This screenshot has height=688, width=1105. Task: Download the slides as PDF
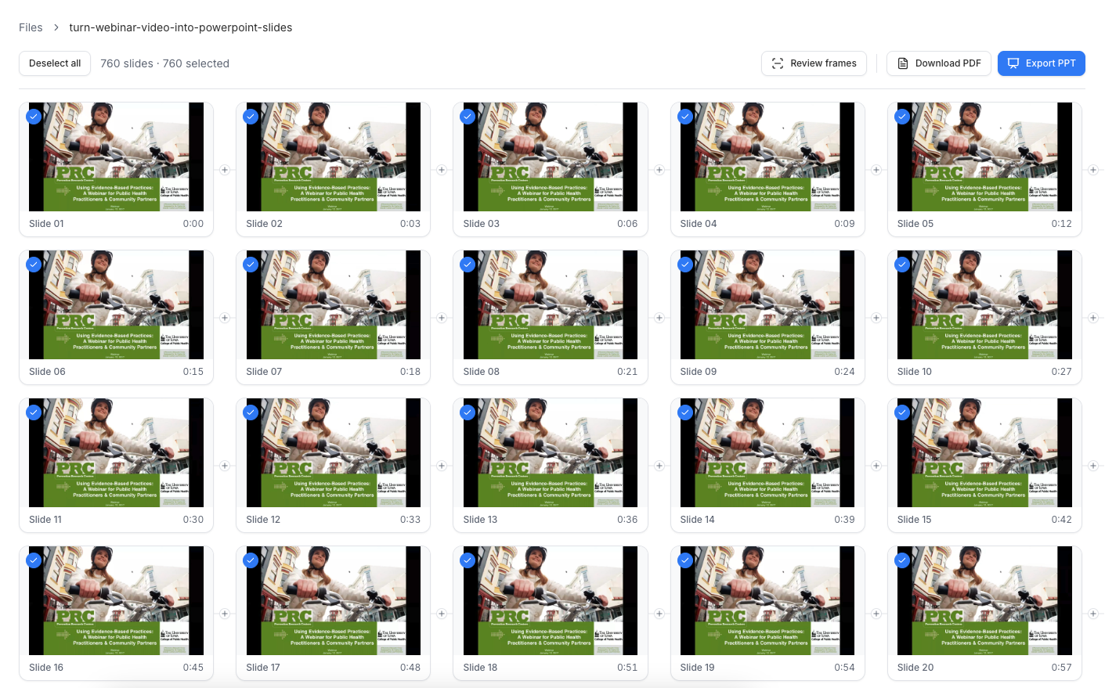(939, 63)
